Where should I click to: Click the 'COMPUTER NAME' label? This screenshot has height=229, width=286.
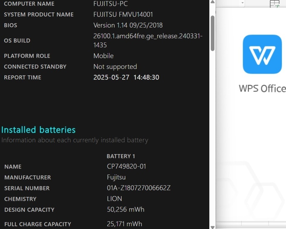point(29,4)
